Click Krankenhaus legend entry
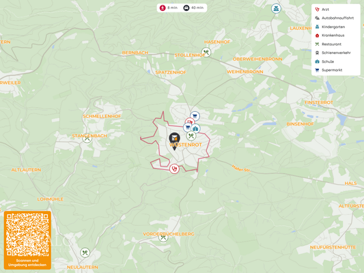 coord(330,35)
